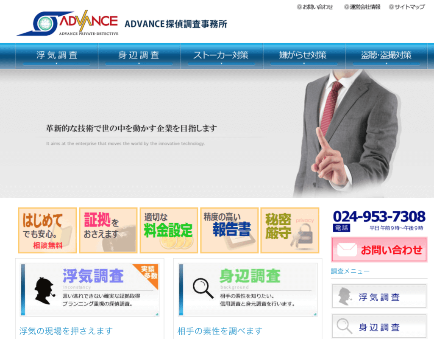The height and width of the screenshot is (339, 434).
Task: Click the ADVANCE company logo
Action: click(x=68, y=23)
